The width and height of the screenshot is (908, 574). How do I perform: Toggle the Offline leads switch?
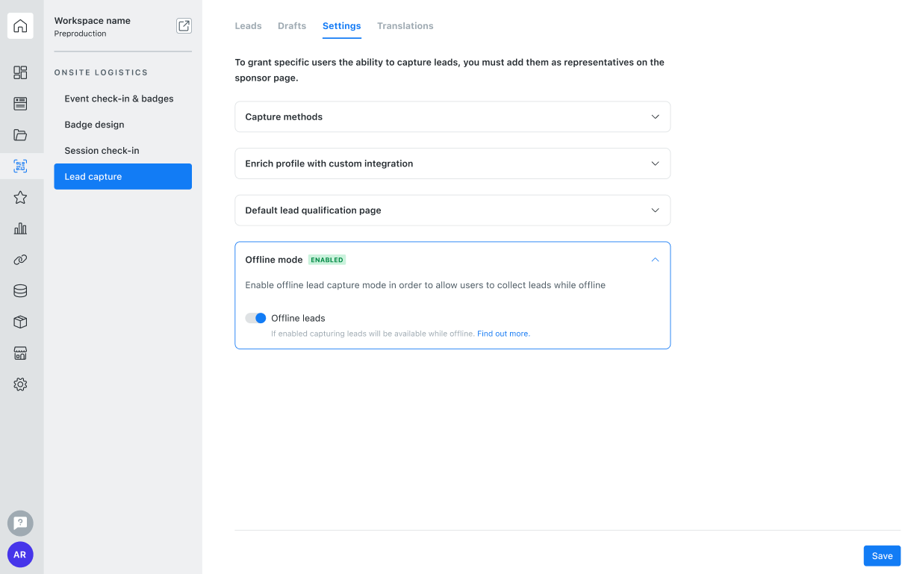[255, 318]
